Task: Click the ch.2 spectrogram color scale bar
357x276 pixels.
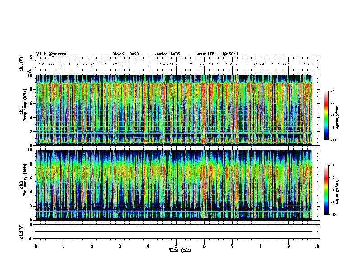Action: coord(326,190)
